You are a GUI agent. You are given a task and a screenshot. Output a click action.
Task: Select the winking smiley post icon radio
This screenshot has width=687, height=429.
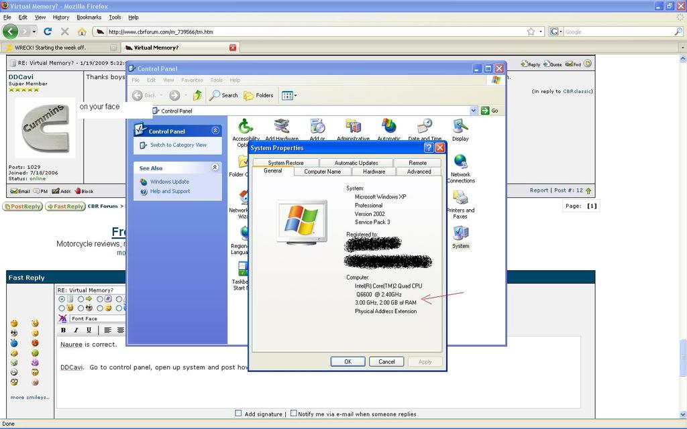click(x=100, y=308)
